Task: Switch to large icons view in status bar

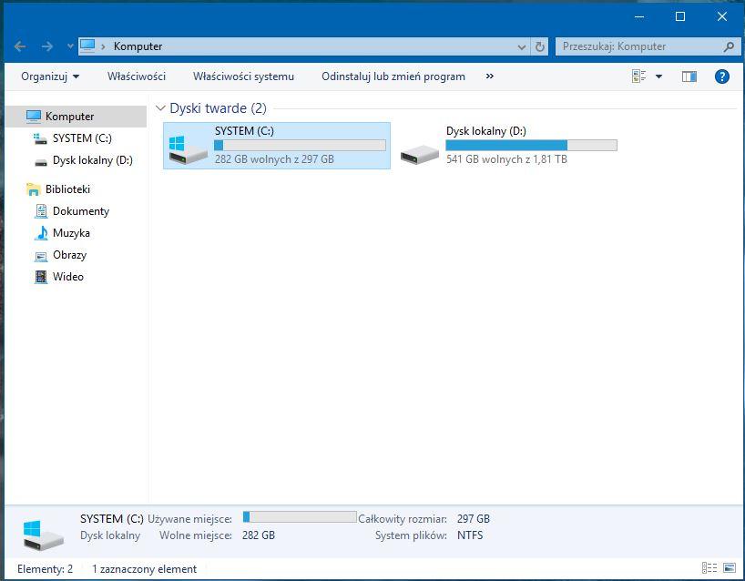Action: [729, 568]
